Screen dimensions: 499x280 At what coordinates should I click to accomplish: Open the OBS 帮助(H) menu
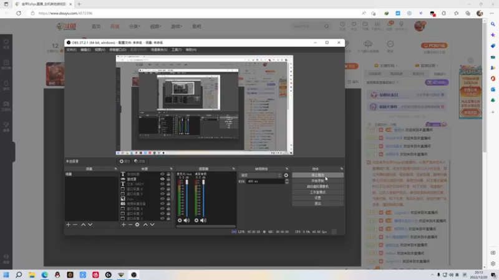pyautogui.click(x=191, y=50)
